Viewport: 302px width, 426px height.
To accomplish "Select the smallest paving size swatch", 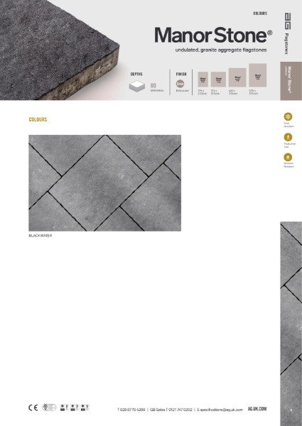I will pyautogui.click(x=203, y=80).
